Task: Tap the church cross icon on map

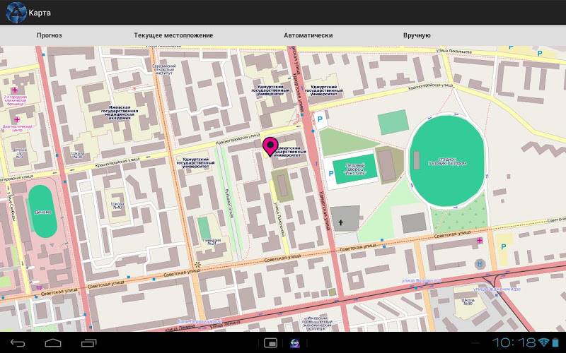Action: tap(340, 223)
